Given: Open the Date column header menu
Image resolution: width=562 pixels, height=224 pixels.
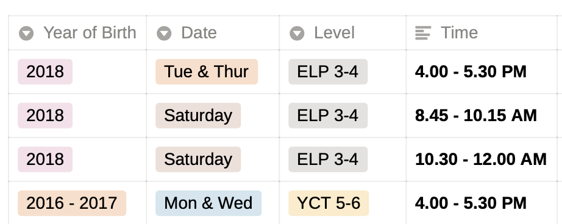Looking at the screenshot, I should pyautogui.click(x=213, y=33).
